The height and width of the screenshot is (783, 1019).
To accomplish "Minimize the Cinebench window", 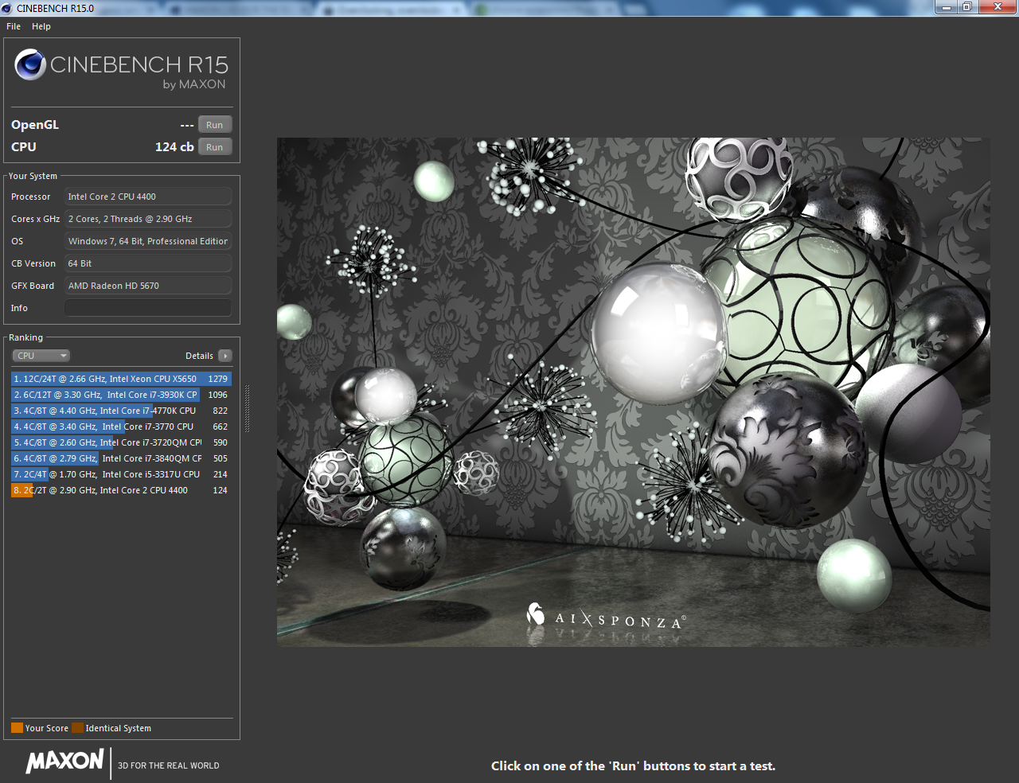I will coord(947,7).
